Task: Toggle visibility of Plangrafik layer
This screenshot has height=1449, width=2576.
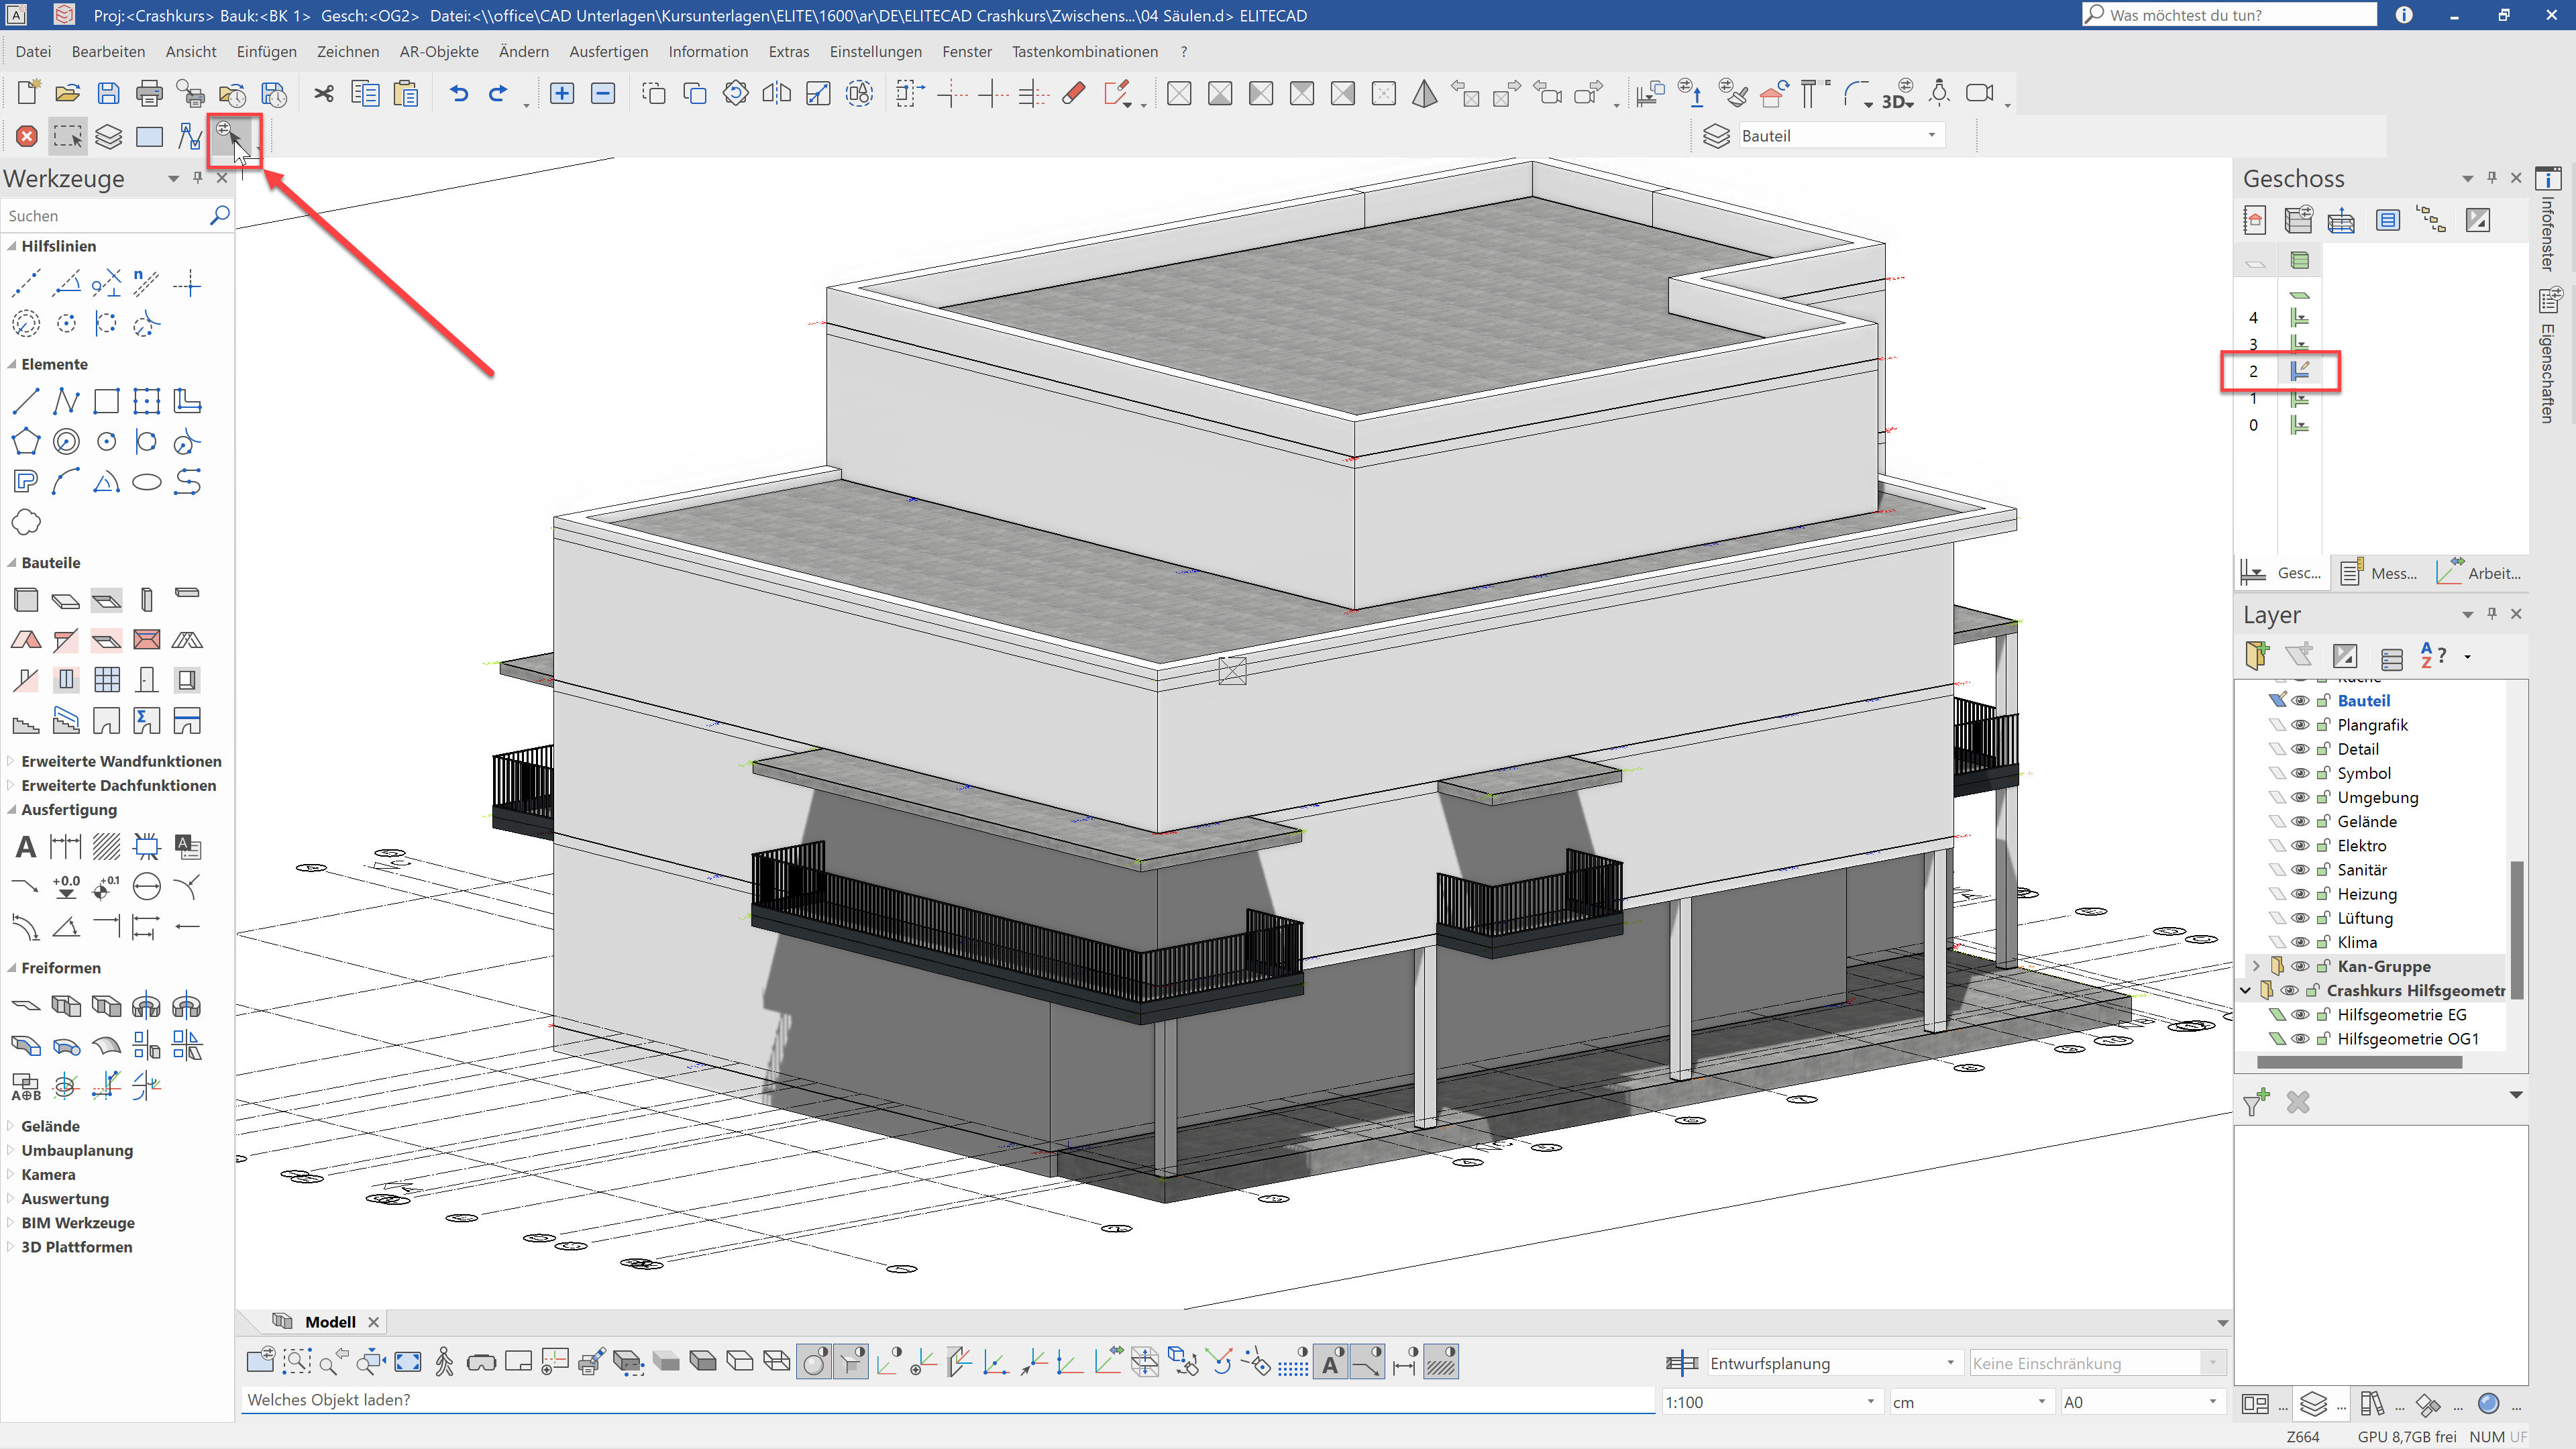Action: (x=2300, y=725)
